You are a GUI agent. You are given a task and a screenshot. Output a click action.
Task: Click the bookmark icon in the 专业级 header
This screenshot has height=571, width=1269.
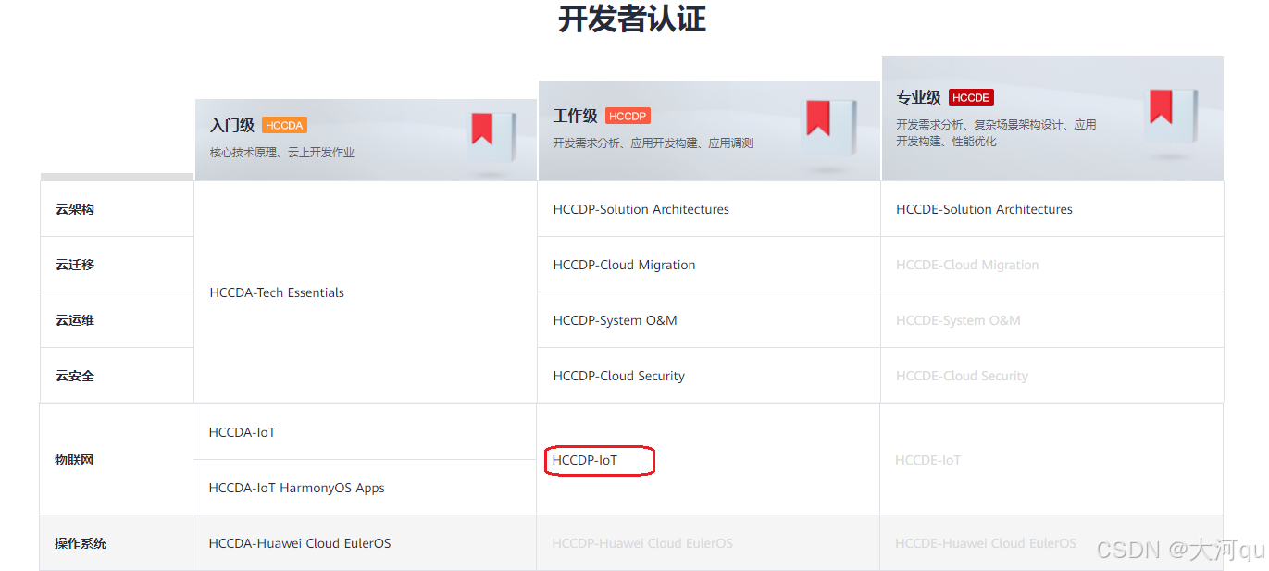click(1162, 106)
